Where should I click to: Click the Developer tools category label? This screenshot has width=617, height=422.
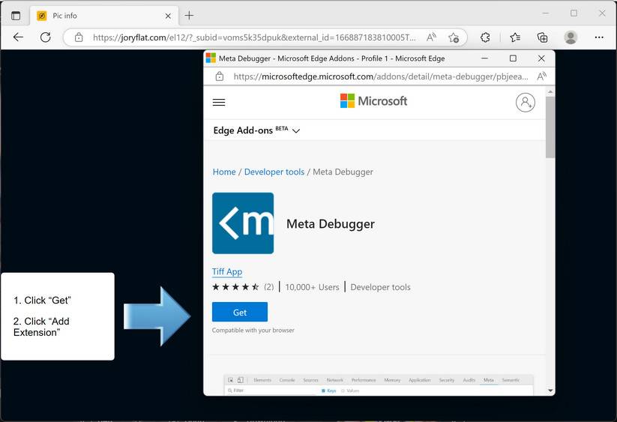pyautogui.click(x=380, y=287)
